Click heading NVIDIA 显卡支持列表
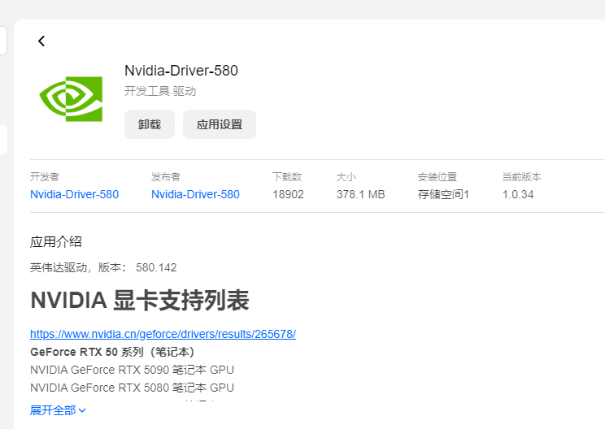 pos(140,301)
